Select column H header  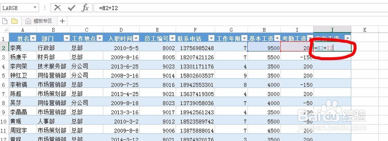[x=264, y=30]
